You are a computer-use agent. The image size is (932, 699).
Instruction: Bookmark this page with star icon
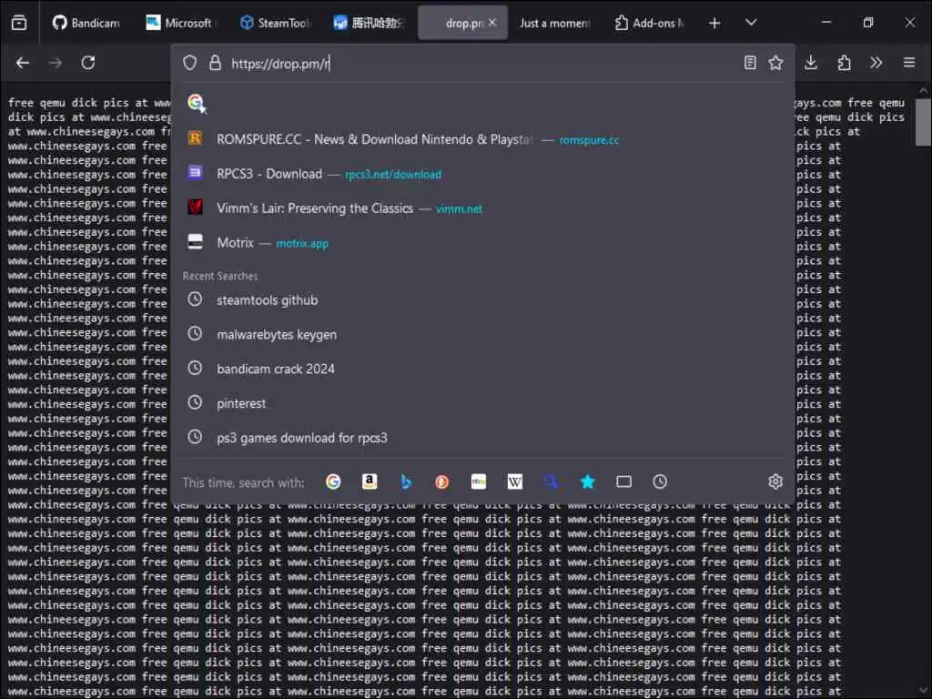(x=775, y=63)
